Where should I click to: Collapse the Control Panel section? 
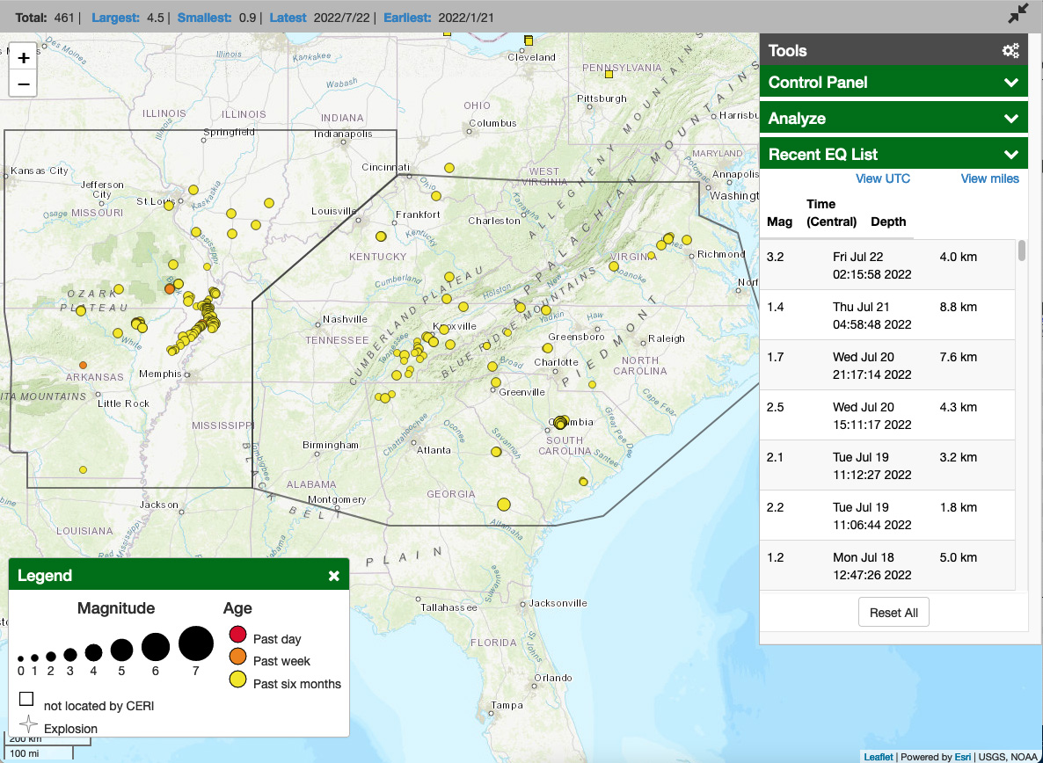[893, 82]
